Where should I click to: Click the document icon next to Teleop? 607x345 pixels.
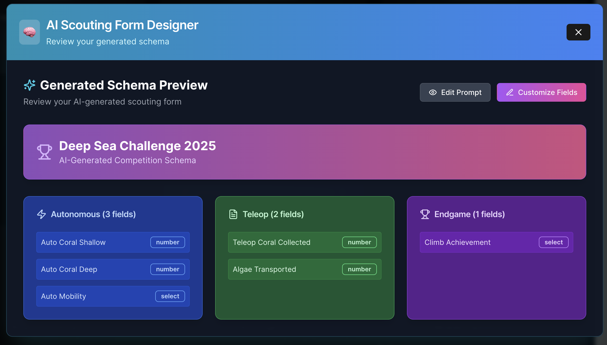[233, 214]
